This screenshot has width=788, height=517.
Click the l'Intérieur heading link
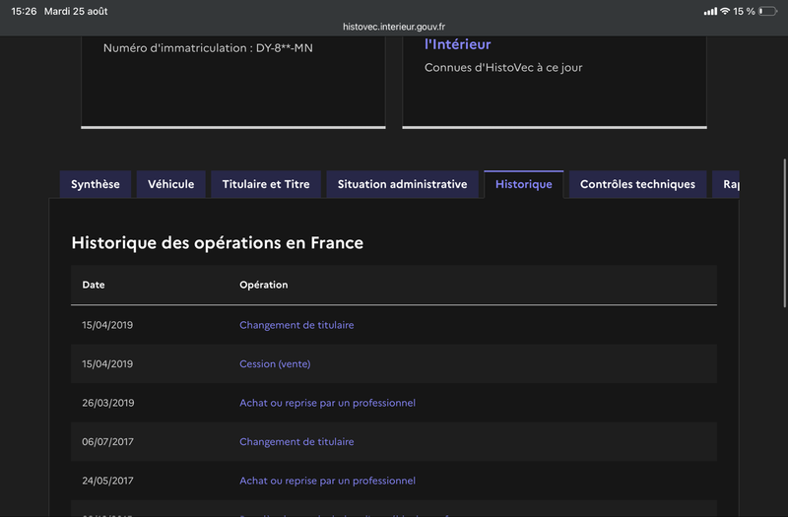(x=457, y=44)
